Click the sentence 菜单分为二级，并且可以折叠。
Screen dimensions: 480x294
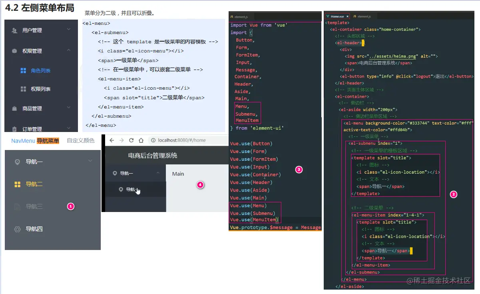(x=120, y=13)
